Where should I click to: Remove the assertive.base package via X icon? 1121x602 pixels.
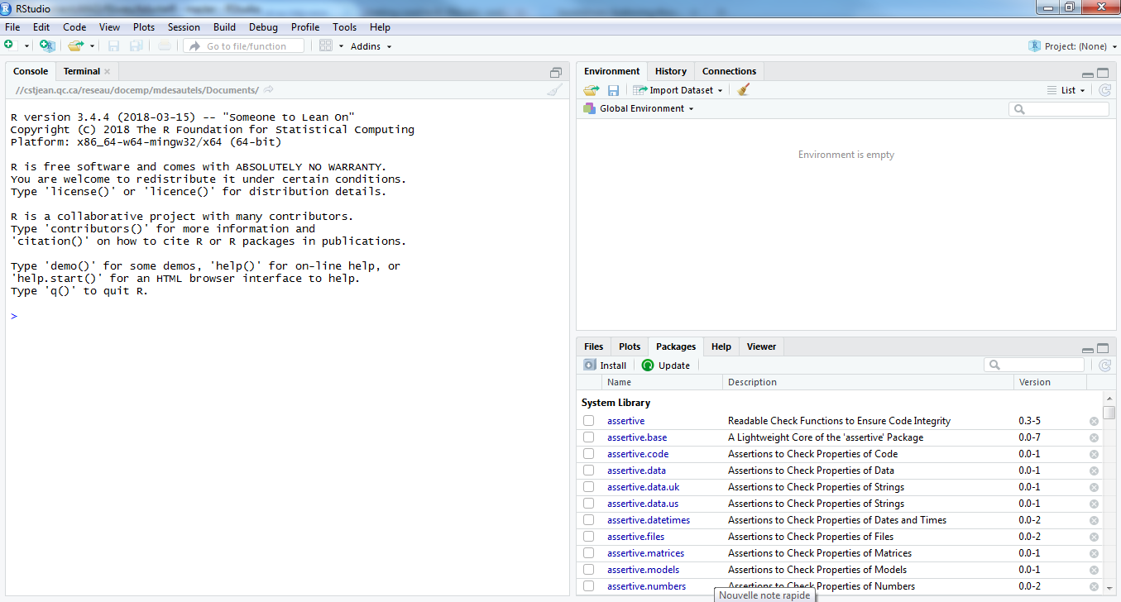[1094, 437]
